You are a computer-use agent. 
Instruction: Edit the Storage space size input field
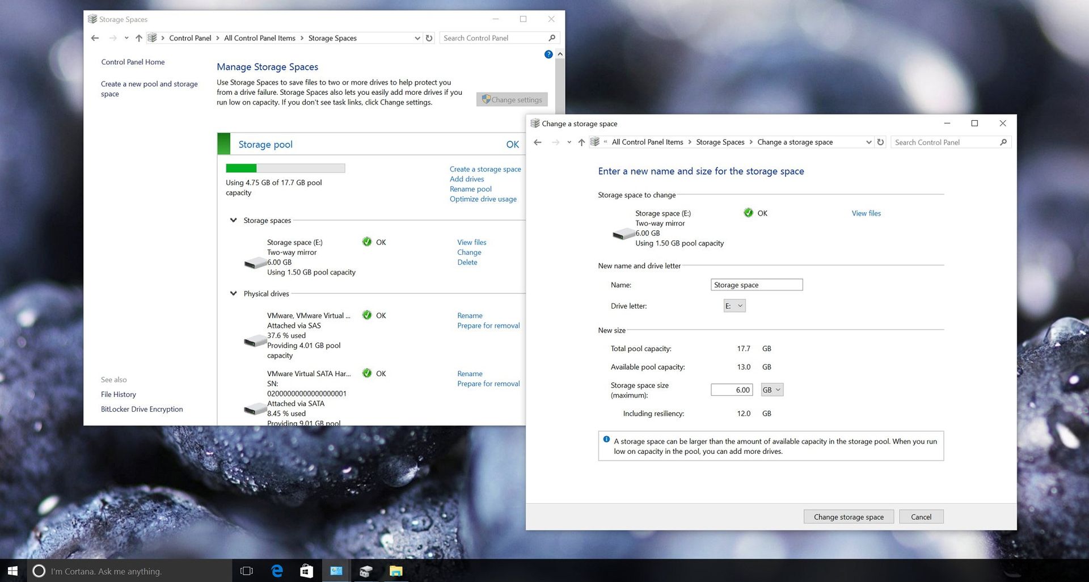pyautogui.click(x=731, y=390)
